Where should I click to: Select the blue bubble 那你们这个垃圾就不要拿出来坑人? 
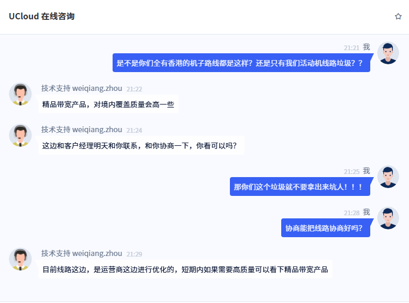coord(300,187)
